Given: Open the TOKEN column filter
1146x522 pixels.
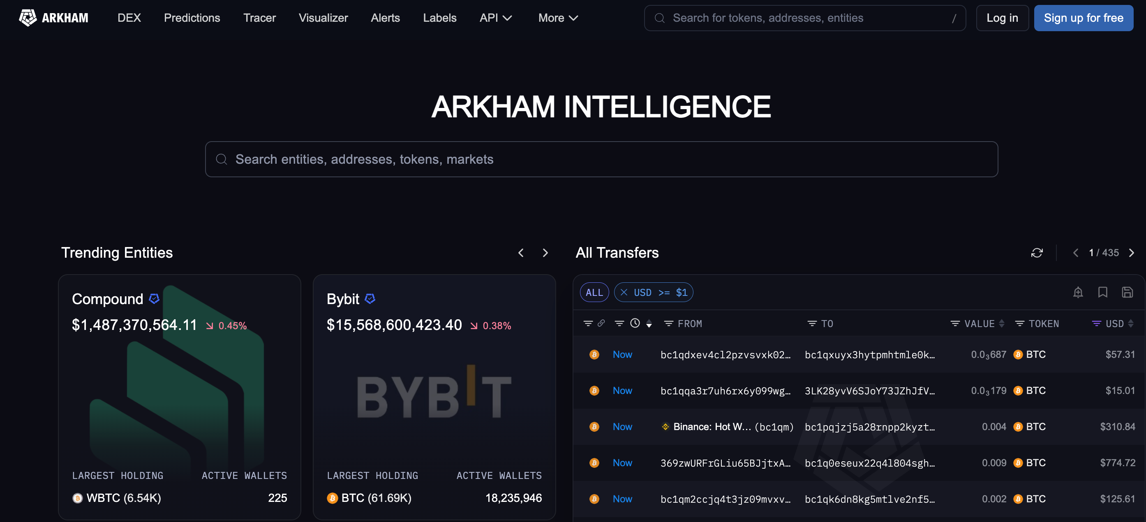Looking at the screenshot, I should pyautogui.click(x=1020, y=323).
